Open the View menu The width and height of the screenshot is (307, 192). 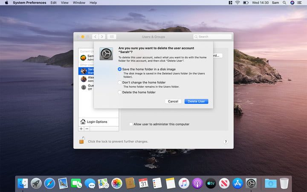(64, 3)
